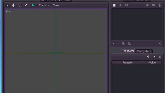Go back in Inspector history left arrow

[148, 57]
